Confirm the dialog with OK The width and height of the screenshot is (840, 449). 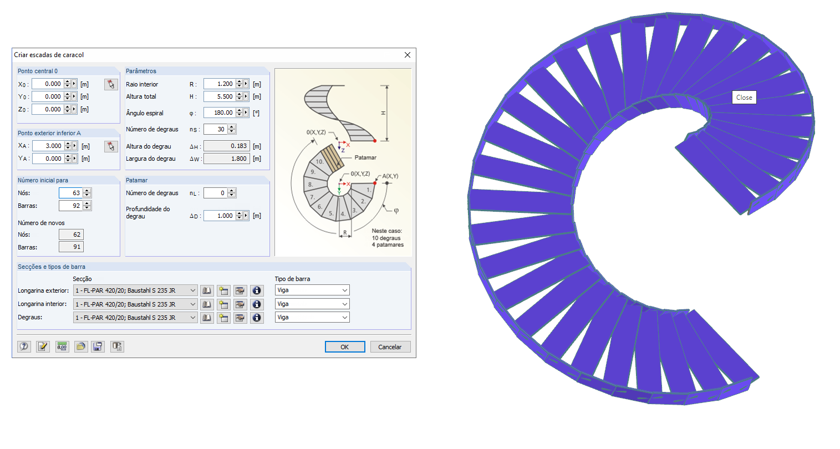pos(345,346)
